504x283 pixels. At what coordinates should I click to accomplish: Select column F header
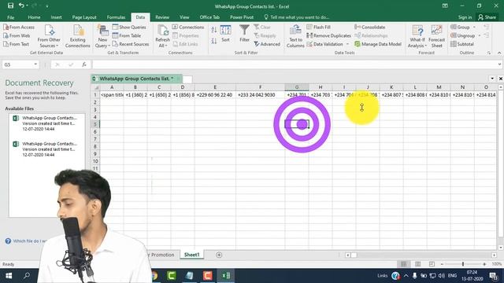[260, 87]
